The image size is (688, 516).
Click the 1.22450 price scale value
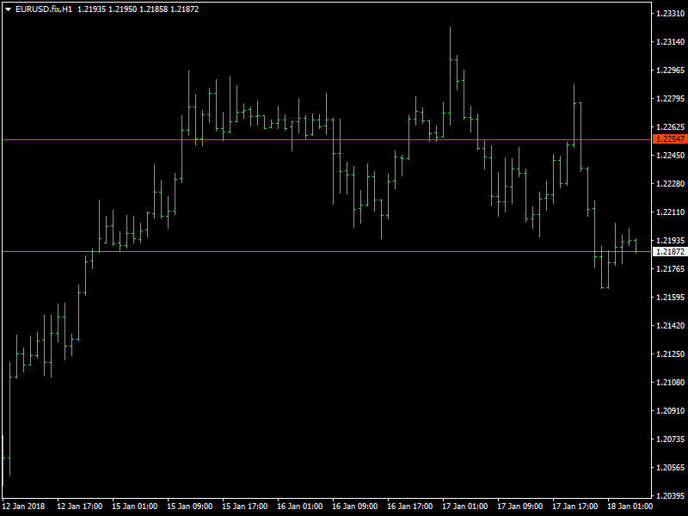click(670, 156)
